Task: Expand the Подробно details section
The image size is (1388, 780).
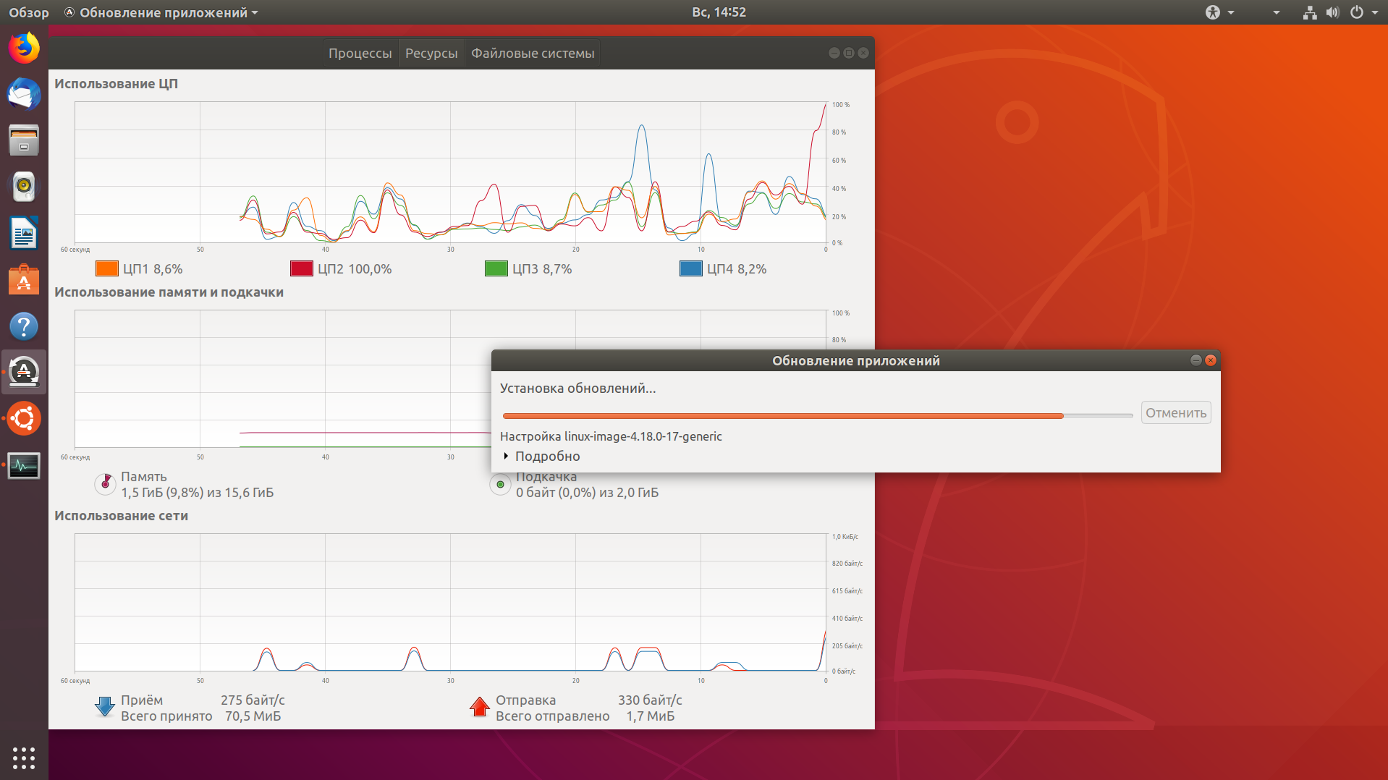Action: click(546, 457)
